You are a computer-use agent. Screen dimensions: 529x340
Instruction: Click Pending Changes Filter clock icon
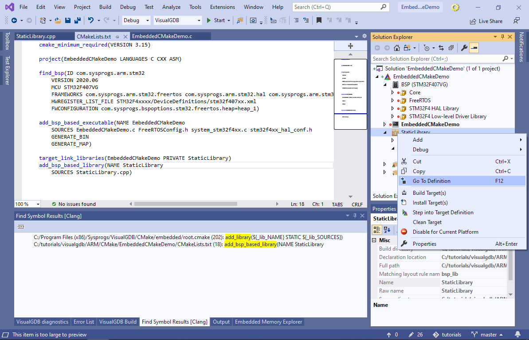point(427,48)
